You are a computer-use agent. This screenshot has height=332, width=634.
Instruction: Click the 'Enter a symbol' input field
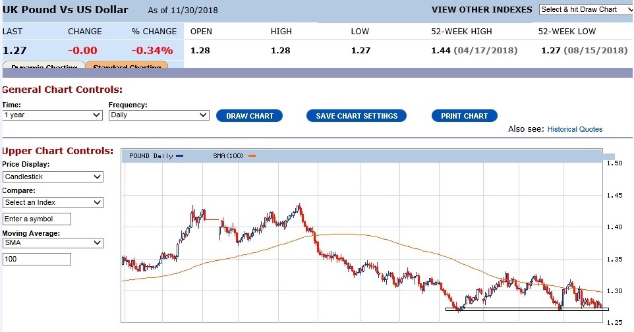point(37,219)
